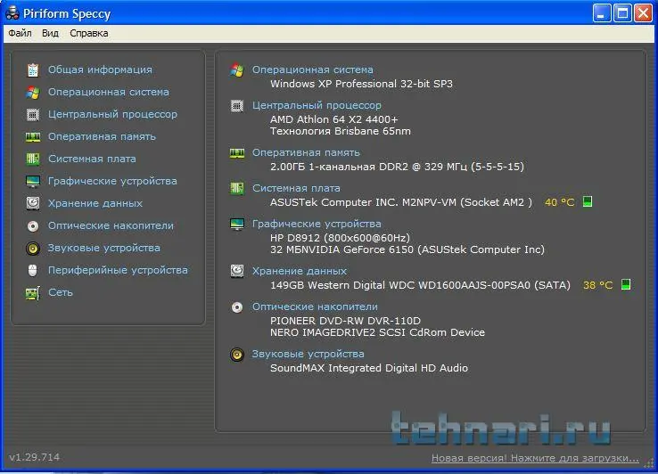The height and width of the screenshot is (474, 658).
Task: Show Звуковые устройства sidebar section
Action: click(103, 248)
